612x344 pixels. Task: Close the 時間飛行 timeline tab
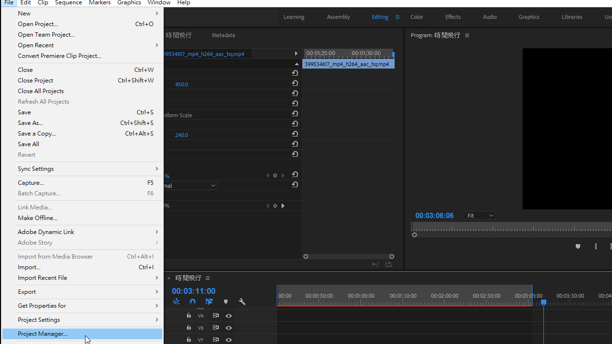click(x=169, y=278)
